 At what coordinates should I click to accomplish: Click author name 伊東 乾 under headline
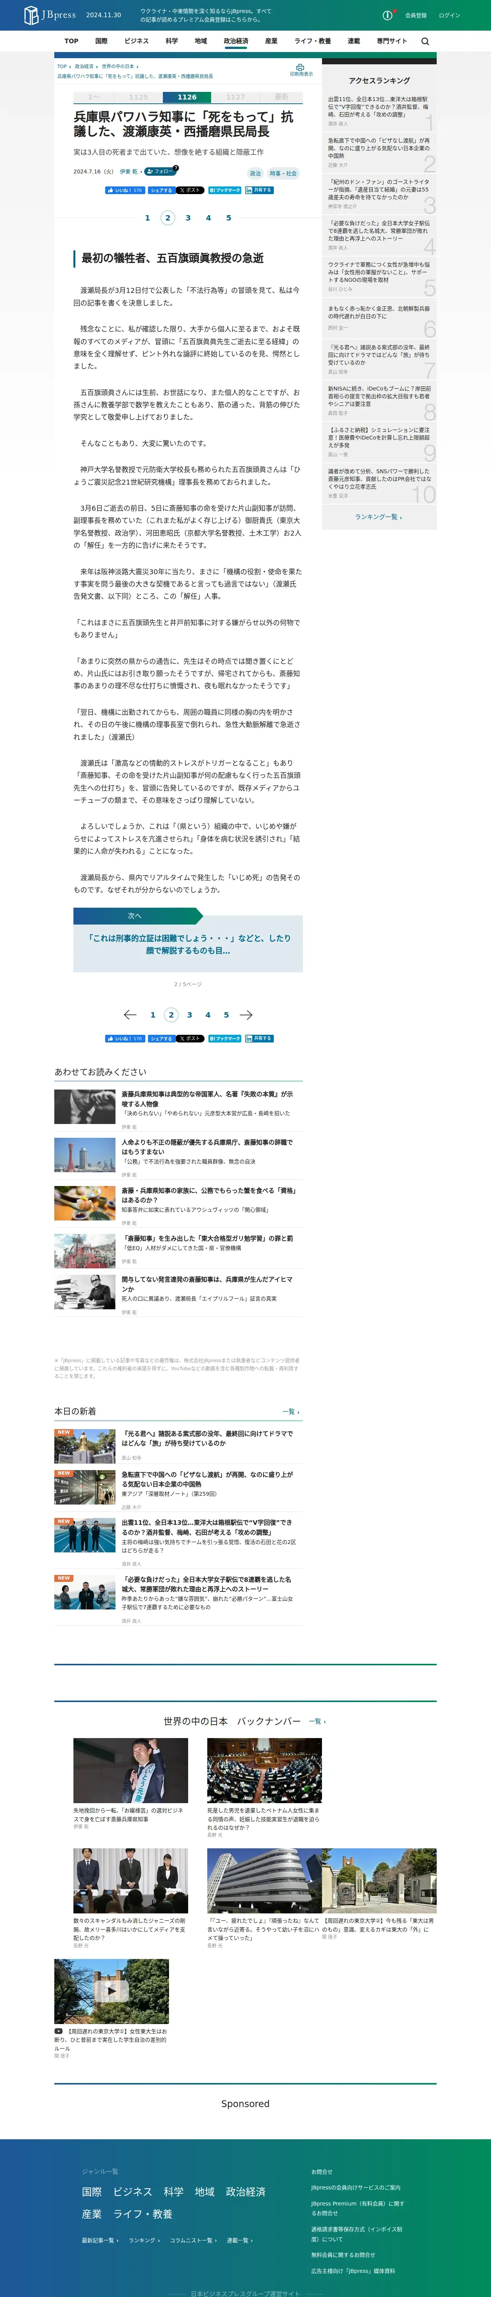pyautogui.click(x=128, y=171)
